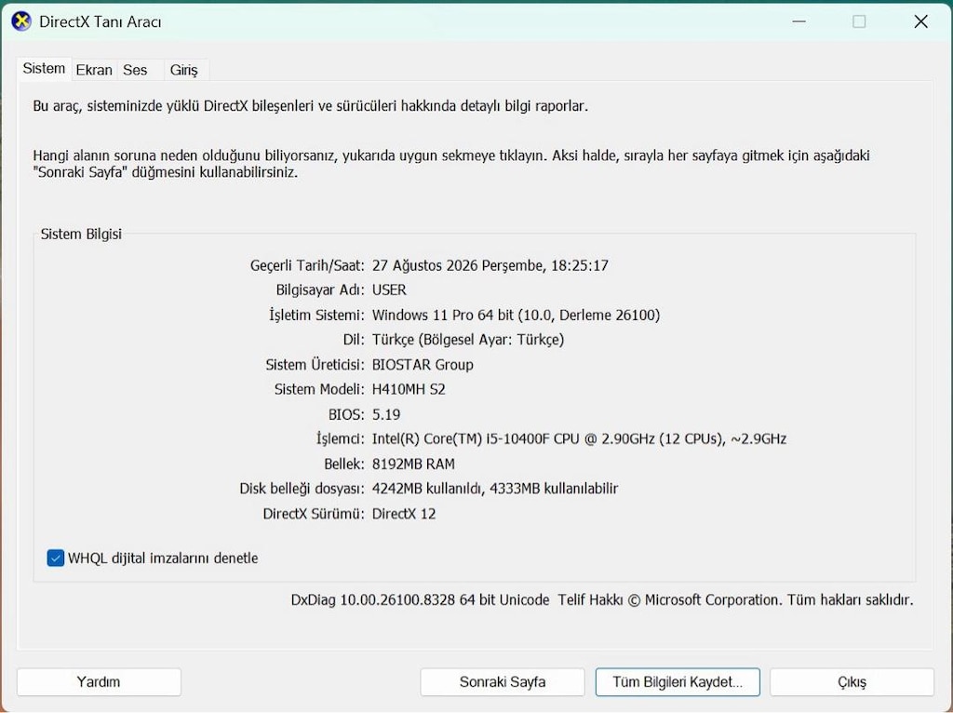Click the Bilgisayar Adı label
953x713 pixels.
coord(320,289)
